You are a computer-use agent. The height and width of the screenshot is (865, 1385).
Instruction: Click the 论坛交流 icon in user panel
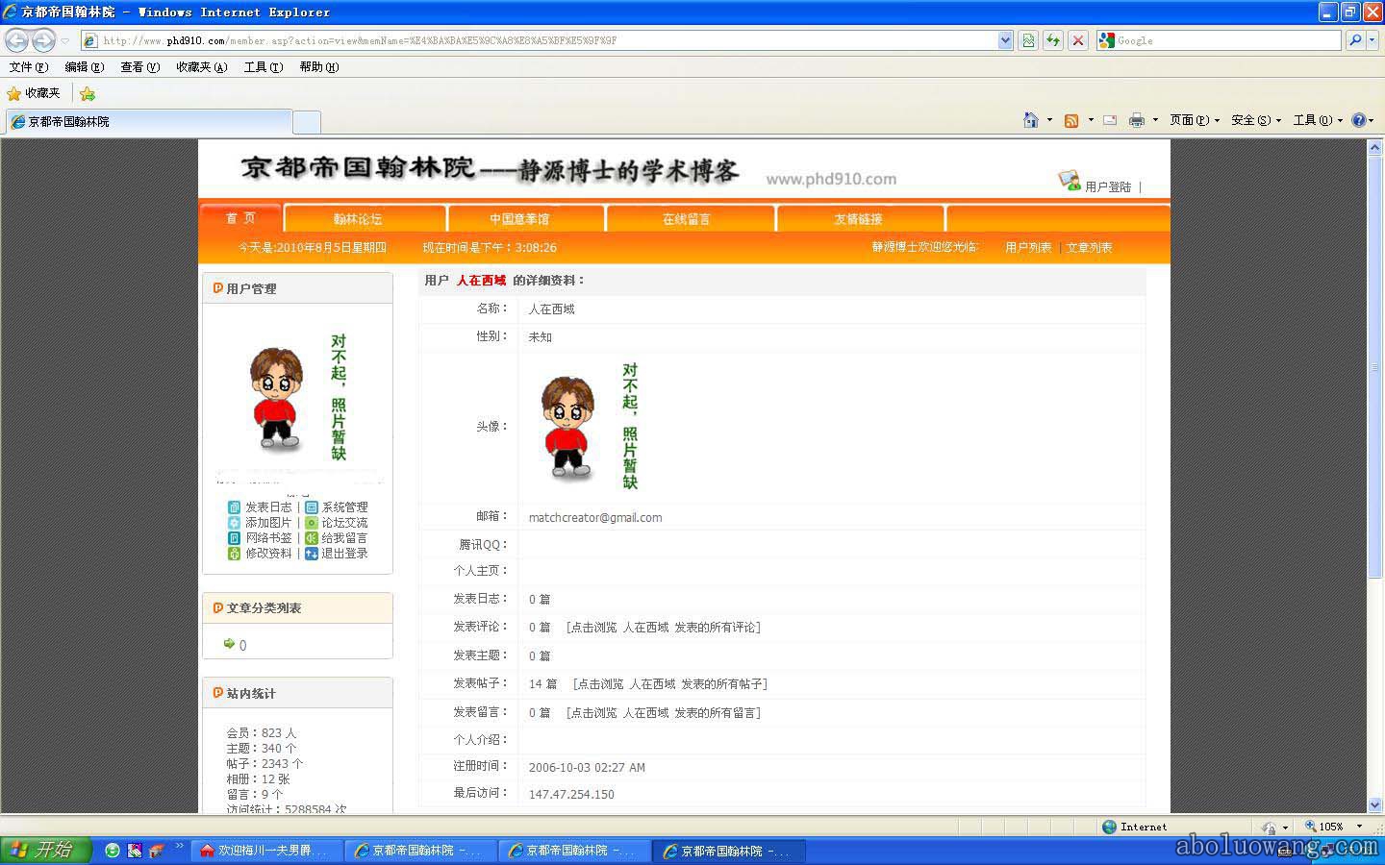click(312, 522)
